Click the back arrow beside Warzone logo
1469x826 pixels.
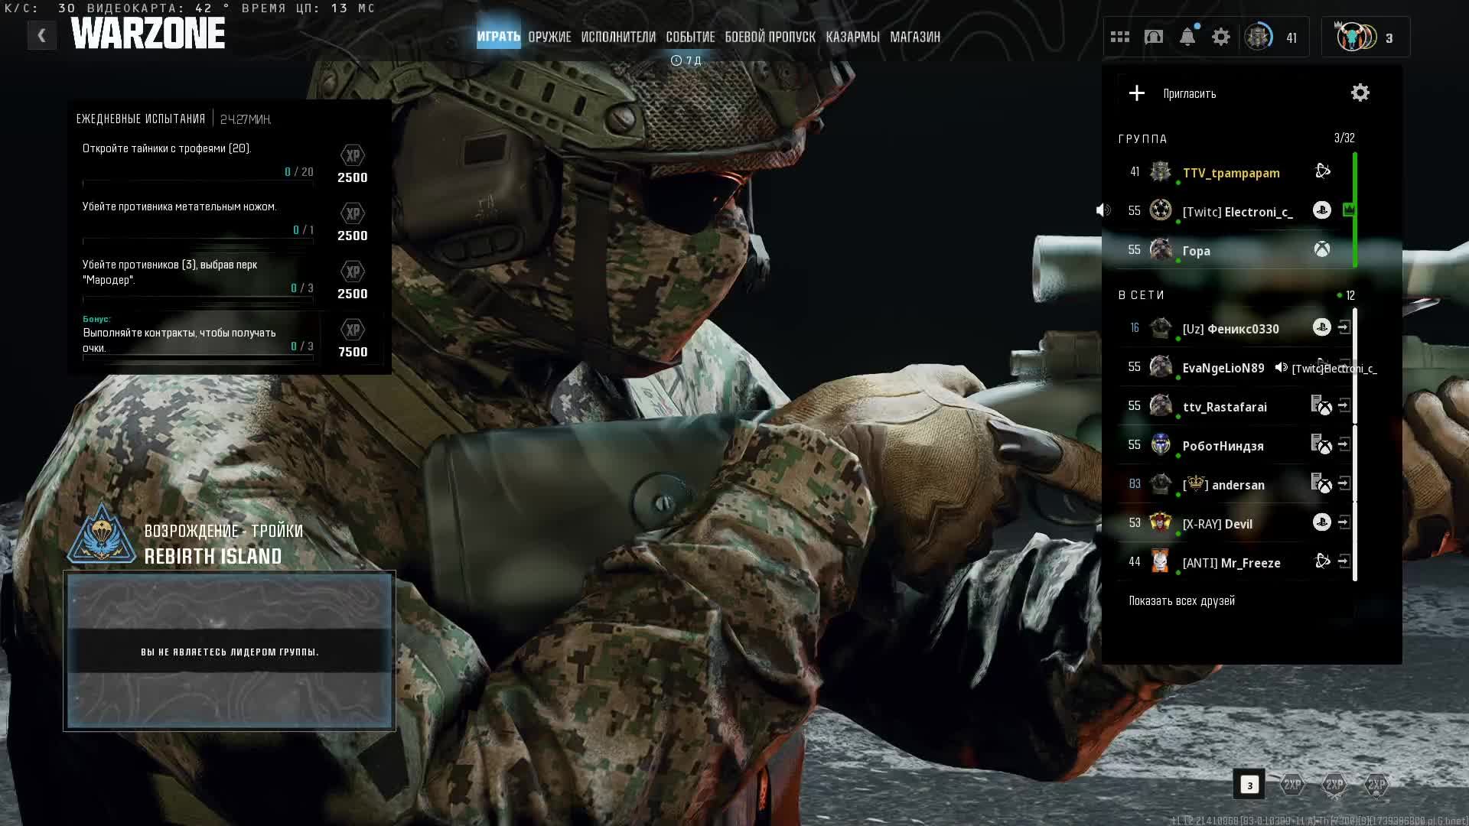42,35
